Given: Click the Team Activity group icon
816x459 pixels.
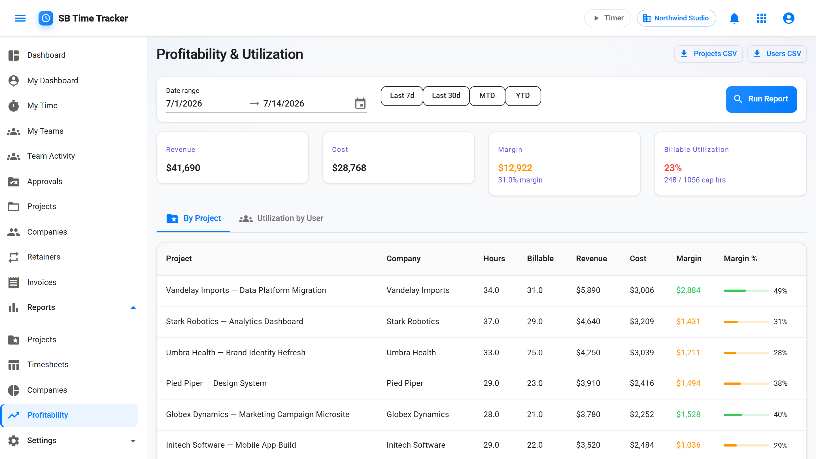Looking at the screenshot, I should 14,156.
